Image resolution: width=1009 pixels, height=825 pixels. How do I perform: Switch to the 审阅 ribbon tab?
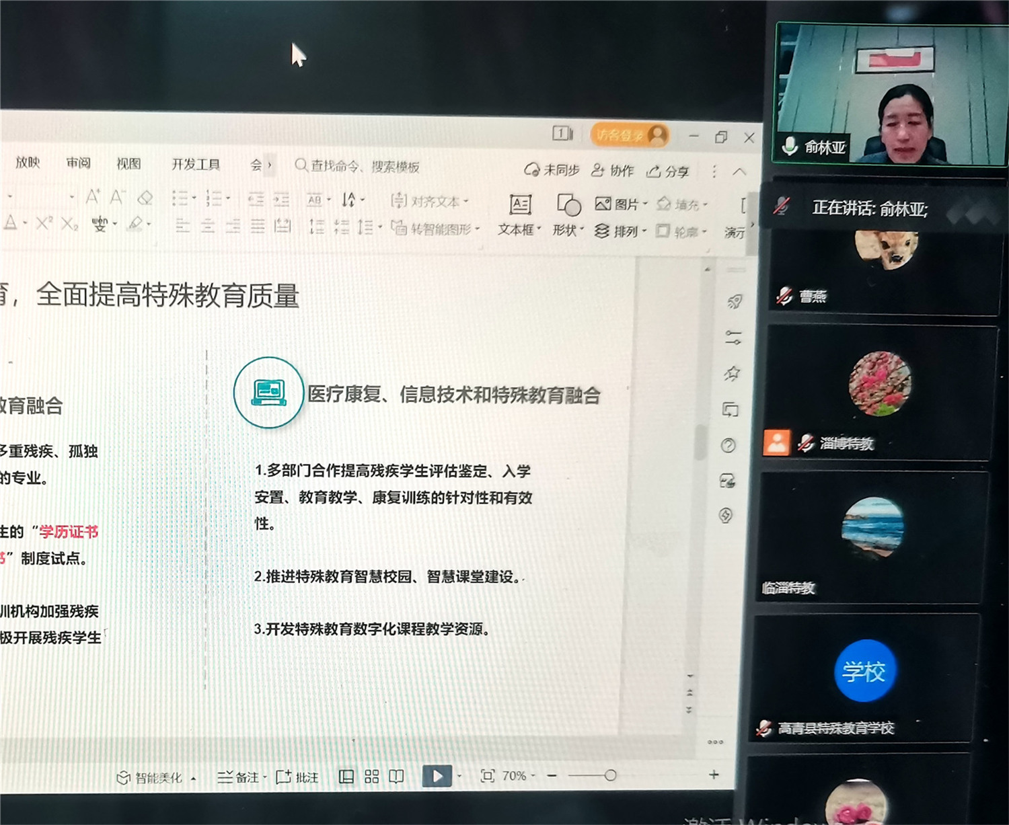[79, 163]
